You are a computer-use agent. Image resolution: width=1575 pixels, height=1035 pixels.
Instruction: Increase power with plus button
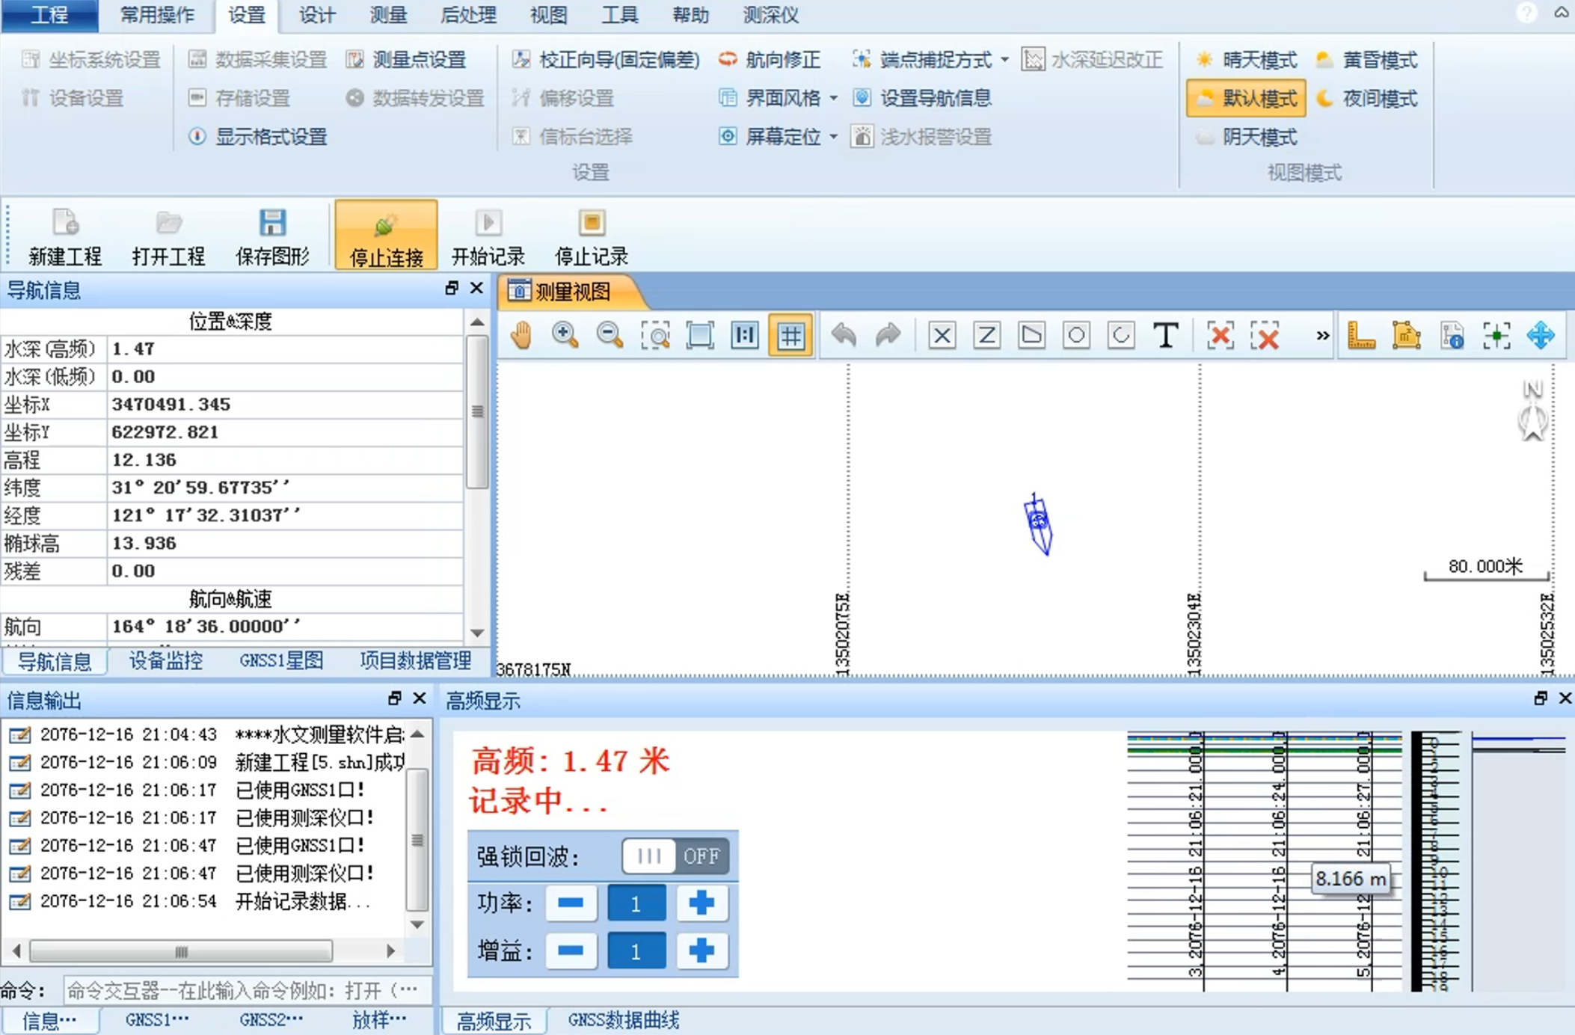pyautogui.click(x=701, y=903)
